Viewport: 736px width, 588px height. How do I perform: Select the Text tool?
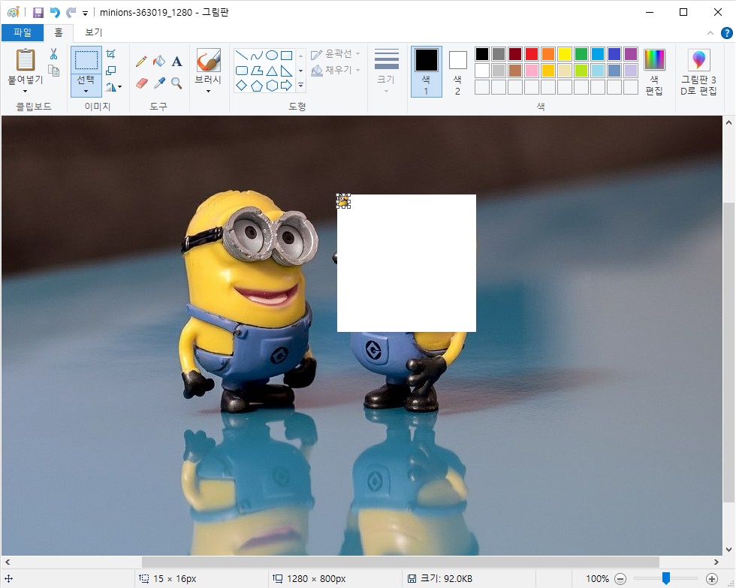tap(176, 61)
